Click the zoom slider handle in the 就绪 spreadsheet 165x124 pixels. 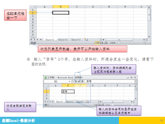[x=132, y=43]
